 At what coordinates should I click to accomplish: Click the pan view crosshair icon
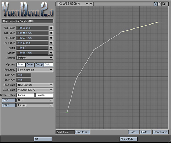point(160,4)
